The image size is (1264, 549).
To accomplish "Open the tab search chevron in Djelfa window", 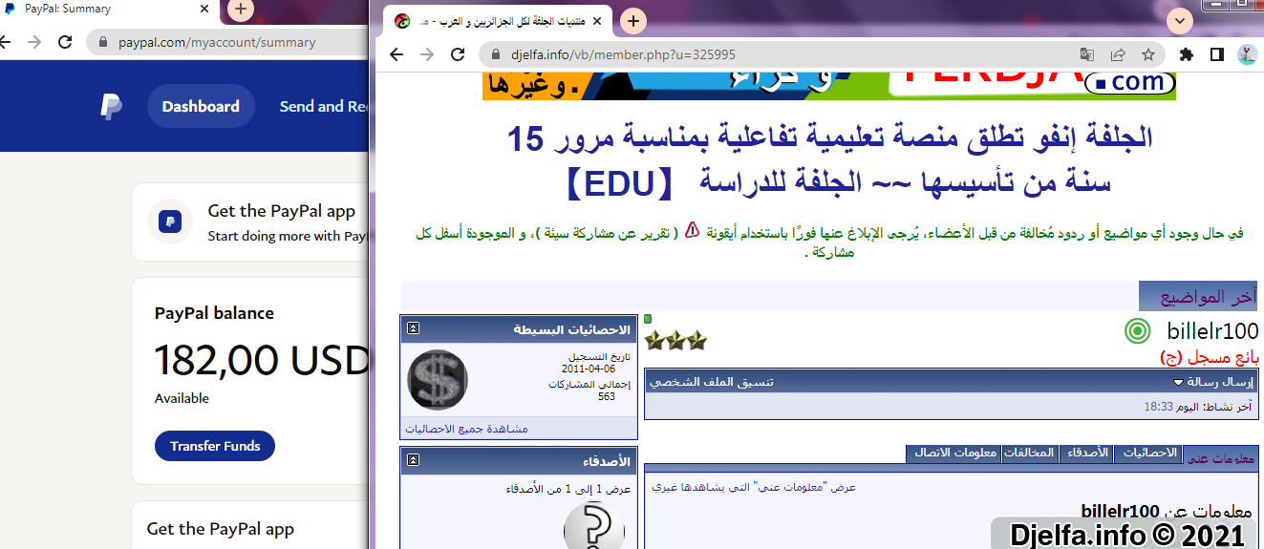I will [1181, 20].
